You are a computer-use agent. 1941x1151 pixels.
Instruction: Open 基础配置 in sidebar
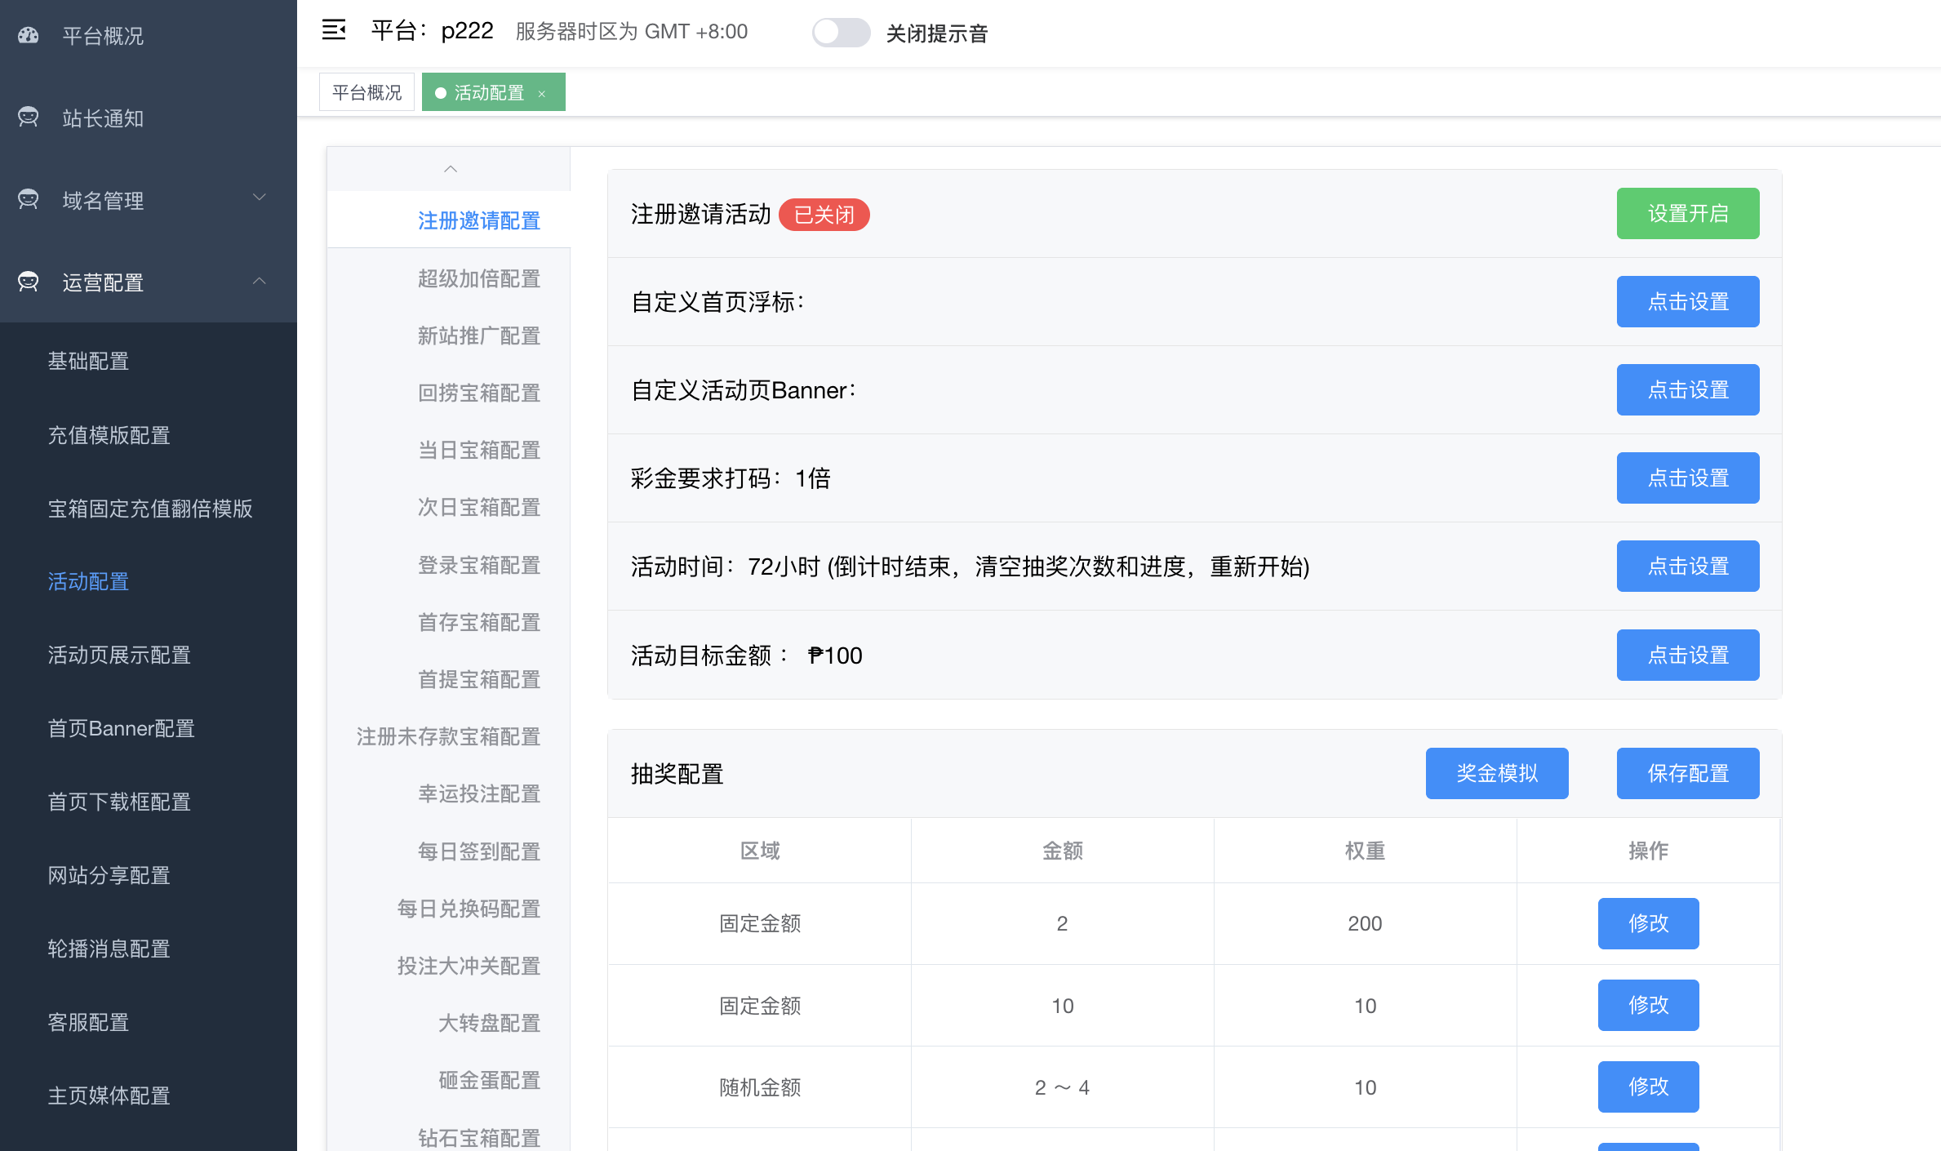(89, 361)
